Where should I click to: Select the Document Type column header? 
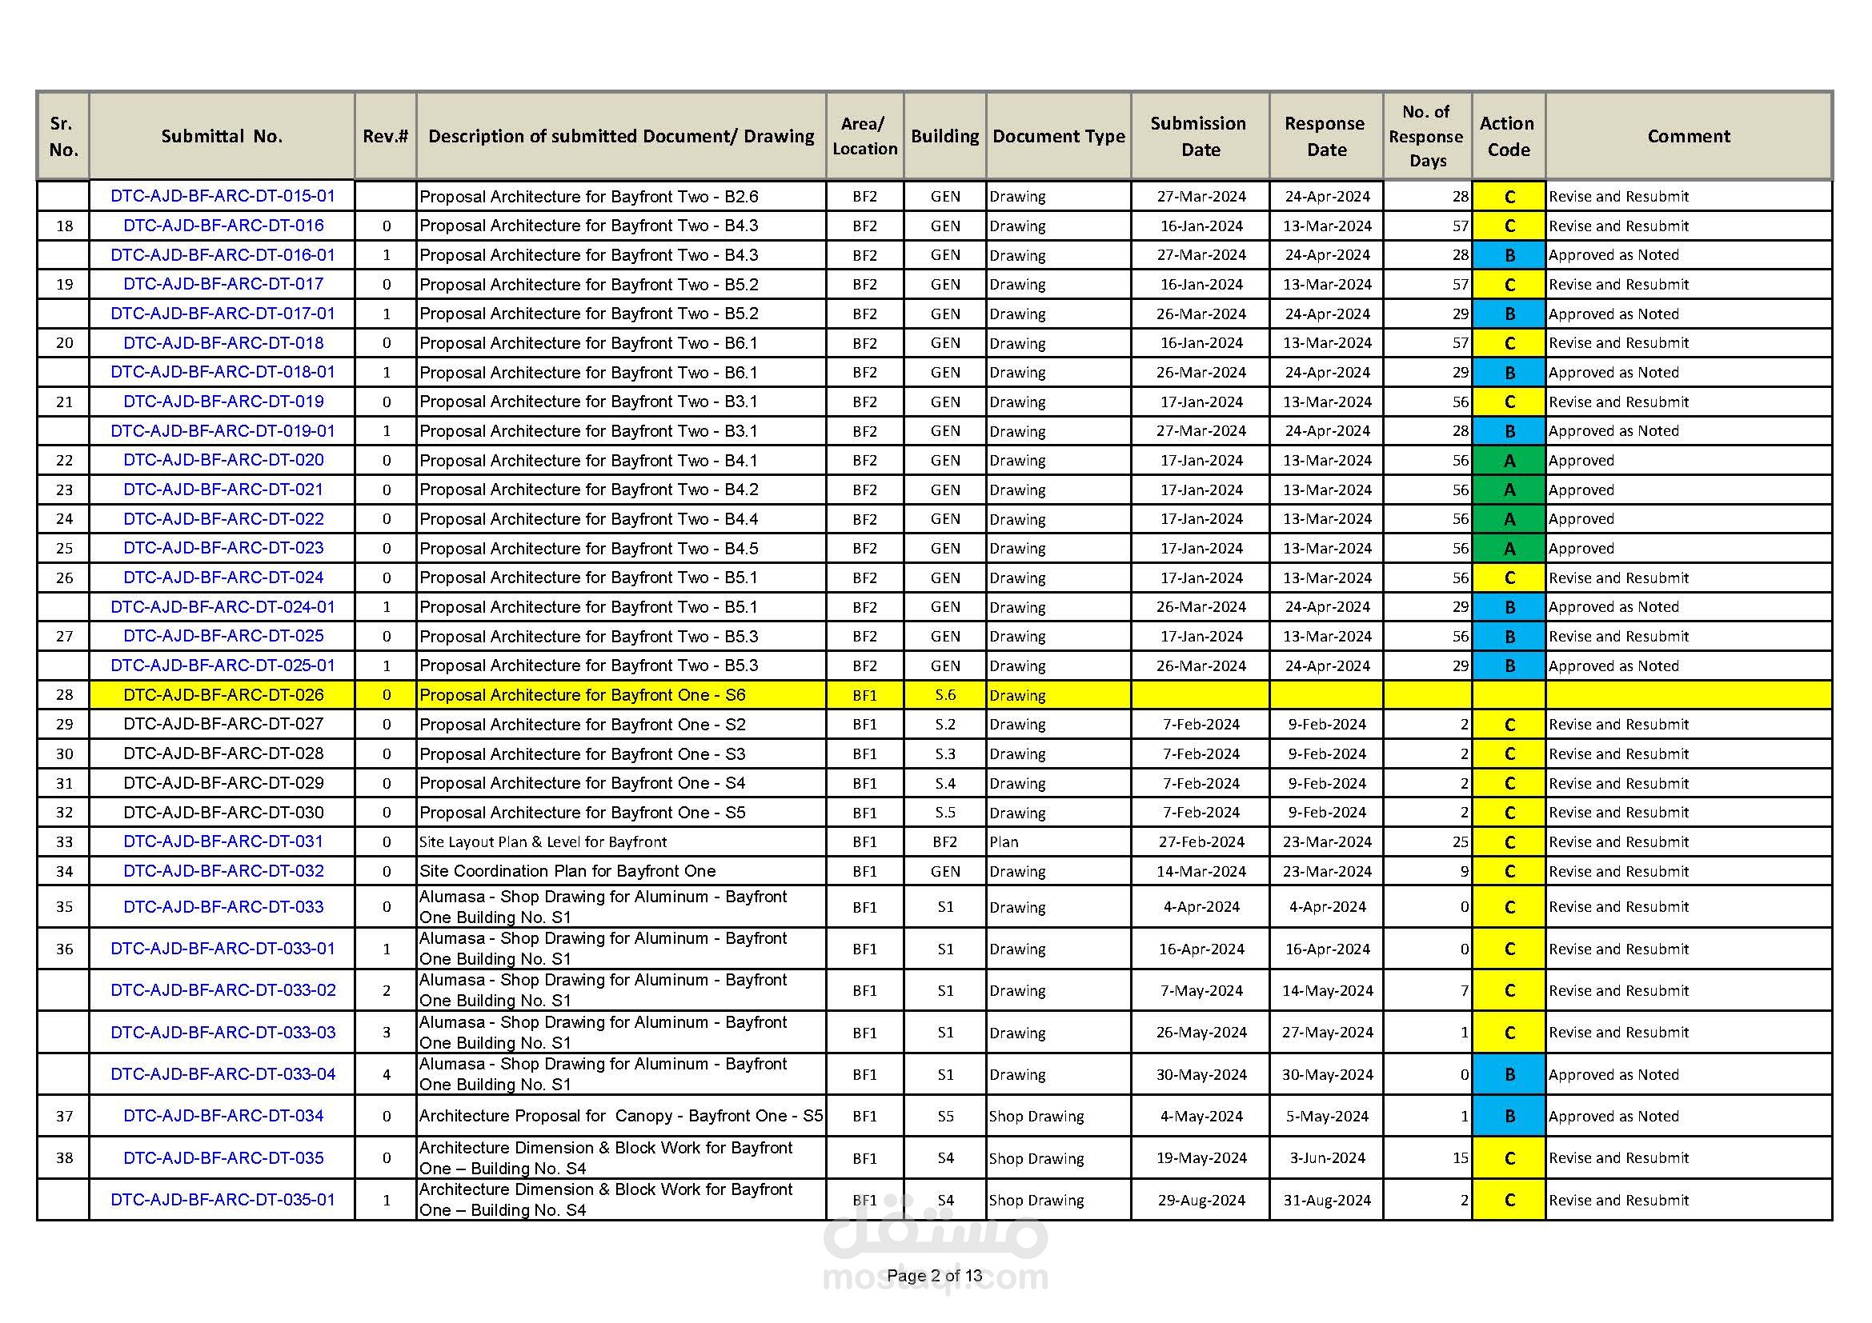pyautogui.click(x=1058, y=136)
